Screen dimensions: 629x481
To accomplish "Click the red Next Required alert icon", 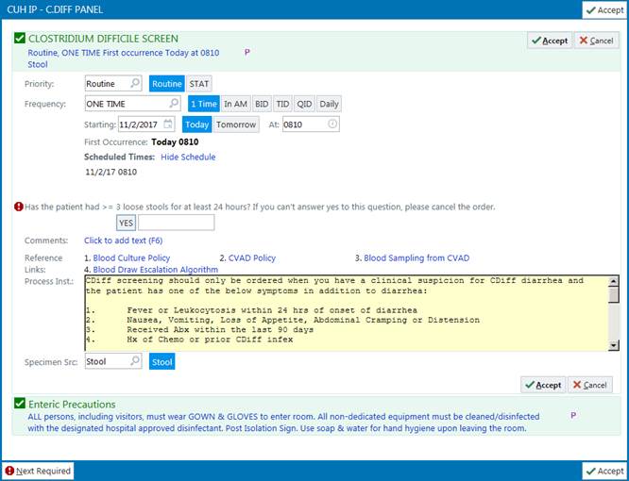I will (x=9, y=471).
